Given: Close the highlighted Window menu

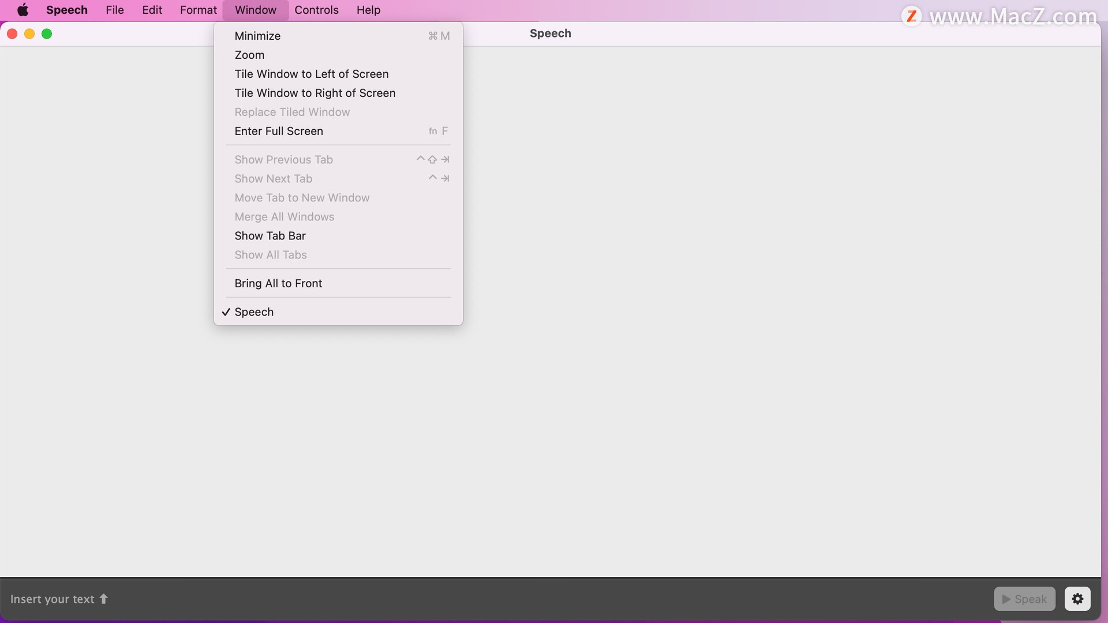Looking at the screenshot, I should 256,10.
